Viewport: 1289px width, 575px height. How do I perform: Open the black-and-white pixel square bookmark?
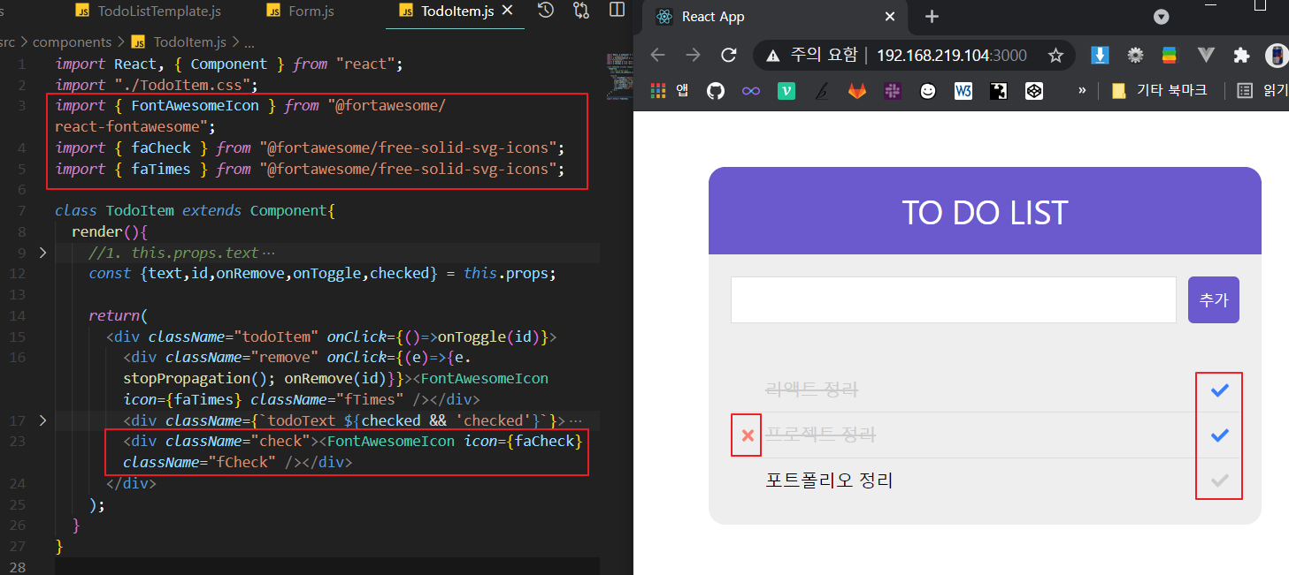(x=999, y=90)
